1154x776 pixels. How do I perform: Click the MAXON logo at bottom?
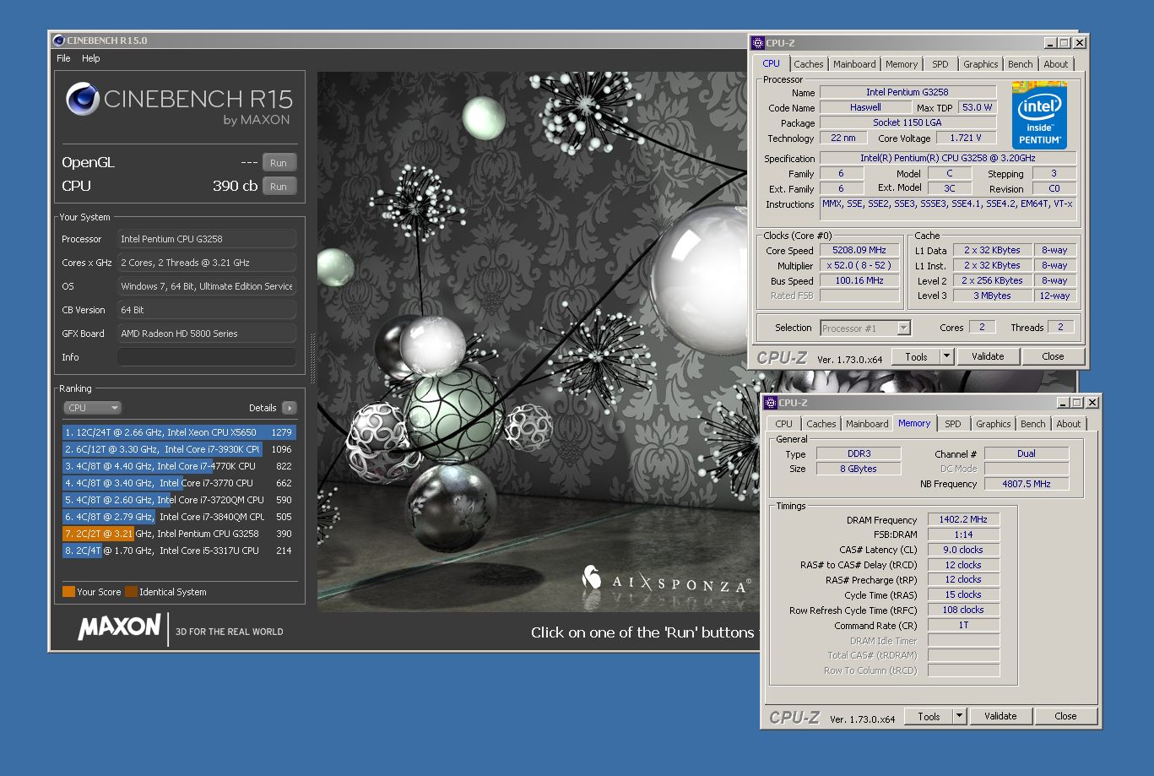(119, 627)
